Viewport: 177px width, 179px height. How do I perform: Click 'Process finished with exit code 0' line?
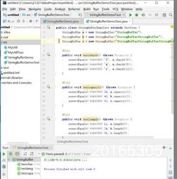(70, 169)
